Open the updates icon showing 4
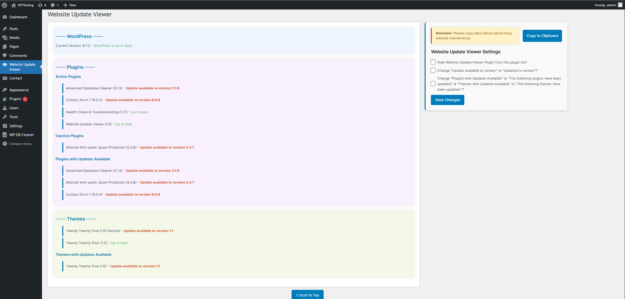This screenshot has height=299, width=625. point(40,5)
